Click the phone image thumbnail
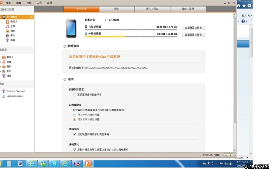This screenshot has height=170, width=272. tap(71, 28)
